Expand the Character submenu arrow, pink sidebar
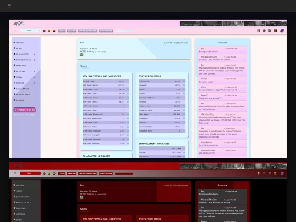This screenshot has height=222, width=296. pos(35,54)
